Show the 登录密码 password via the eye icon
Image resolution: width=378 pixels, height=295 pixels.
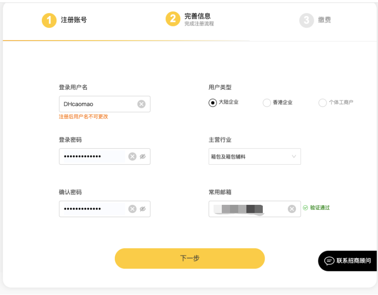tap(143, 156)
